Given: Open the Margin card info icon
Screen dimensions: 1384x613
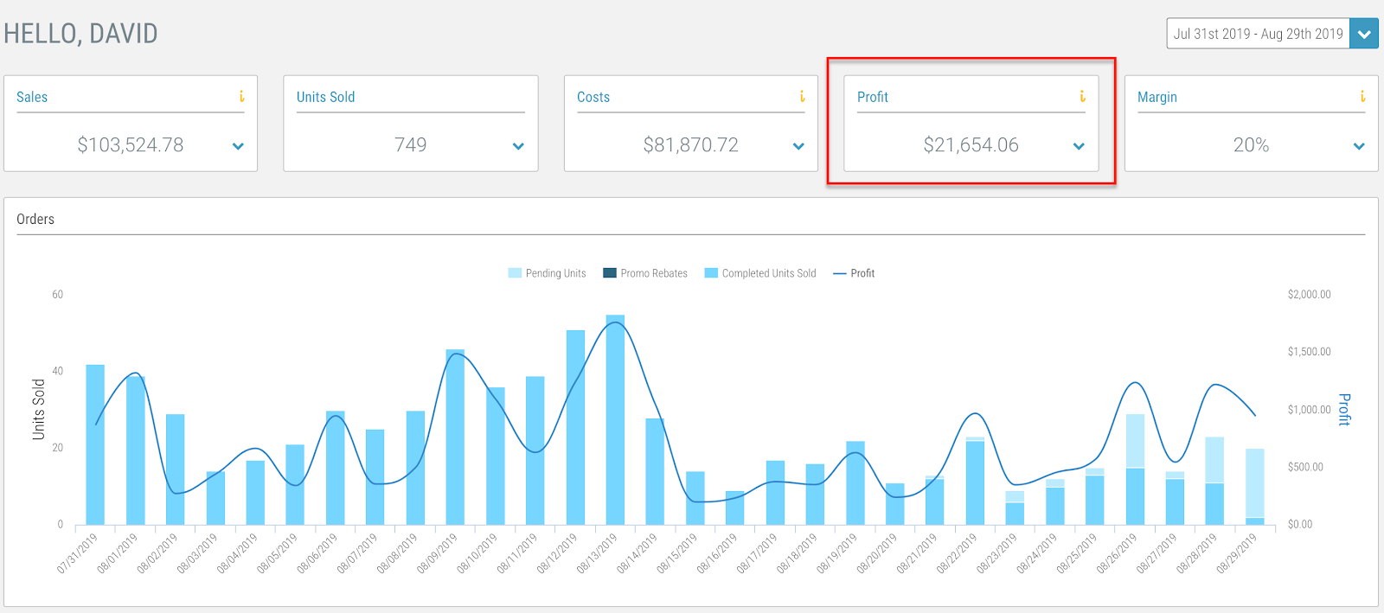Looking at the screenshot, I should coord(1362,97).
